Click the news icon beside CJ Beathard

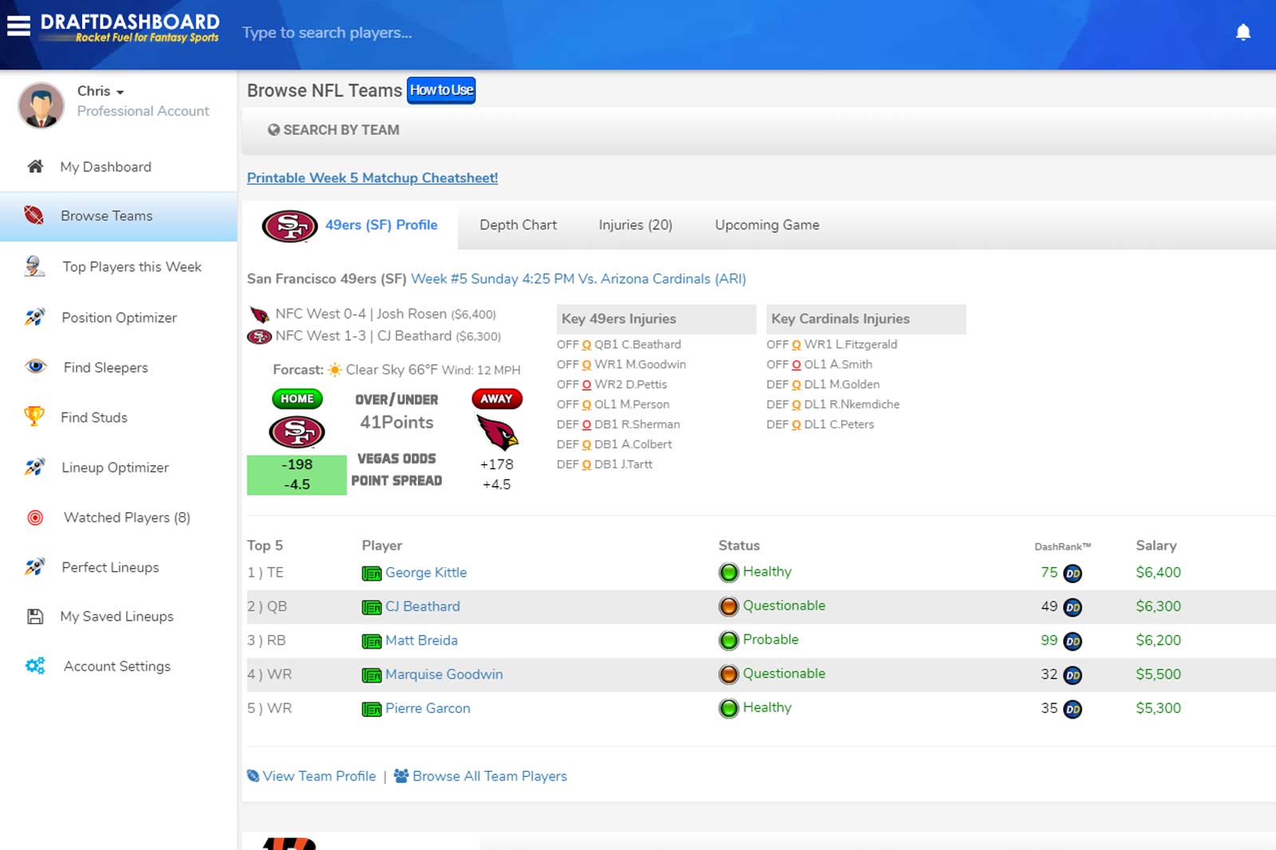click(372, 608)
